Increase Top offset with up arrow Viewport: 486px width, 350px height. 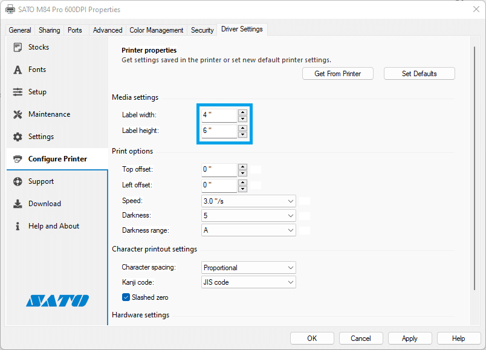[x=242, y=167]
